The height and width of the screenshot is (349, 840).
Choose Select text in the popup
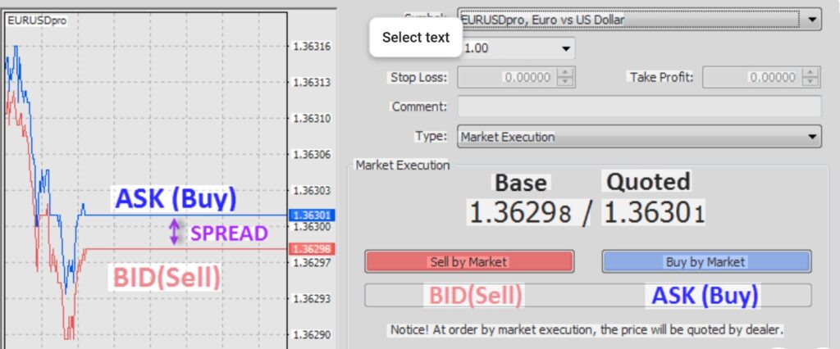pyautogui.click(x=416, y=38)
